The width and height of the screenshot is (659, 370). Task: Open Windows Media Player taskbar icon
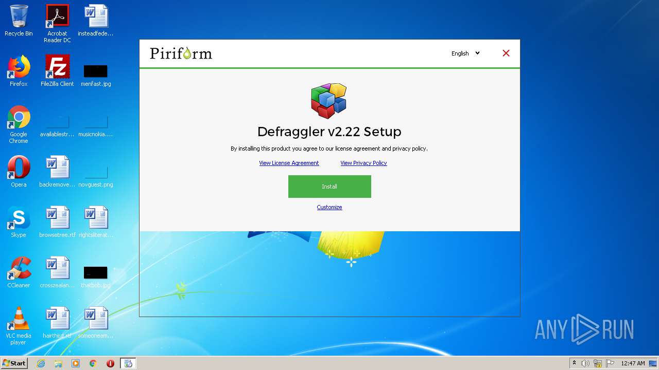tap(76, 363)
